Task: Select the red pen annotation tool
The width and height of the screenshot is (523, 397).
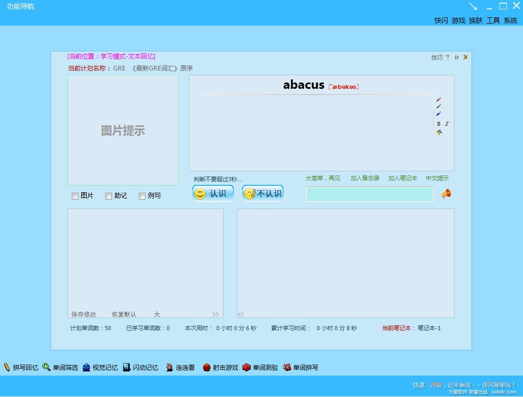Action: click(439, 99)
